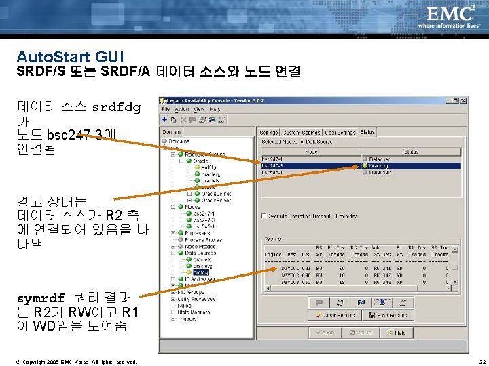Click the Domain tab above tree
Viewport: 489px width, 366px height.
pos(171,131)
